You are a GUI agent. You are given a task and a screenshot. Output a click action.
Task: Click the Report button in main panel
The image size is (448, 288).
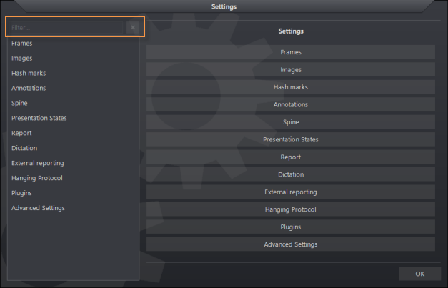pos(290,157)
